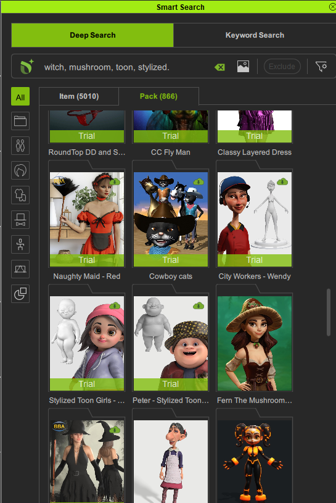Switch to Deep Search tab
Image resolution: width=336 pixels, height=503 pixels.
92,35
